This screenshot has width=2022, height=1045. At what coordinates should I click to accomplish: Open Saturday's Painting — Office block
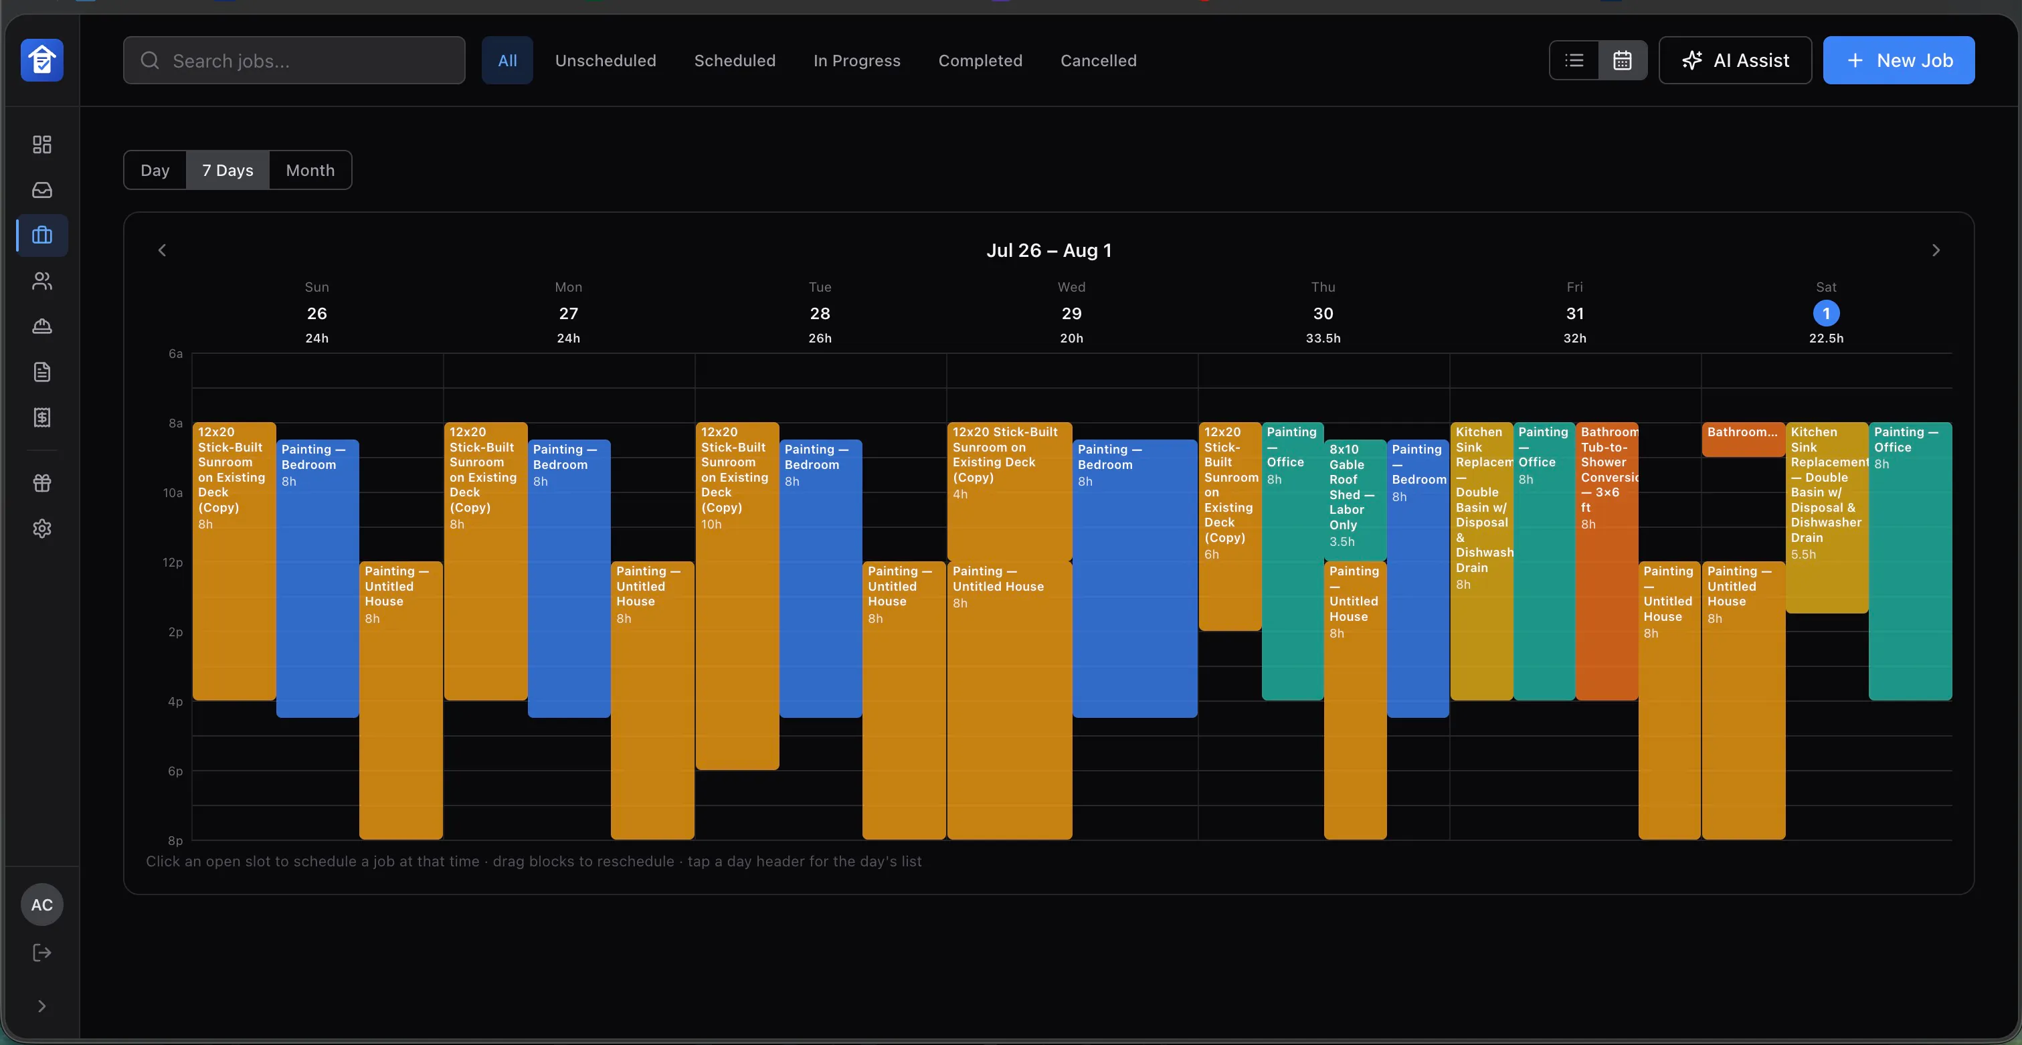(x=1910, y=561)
